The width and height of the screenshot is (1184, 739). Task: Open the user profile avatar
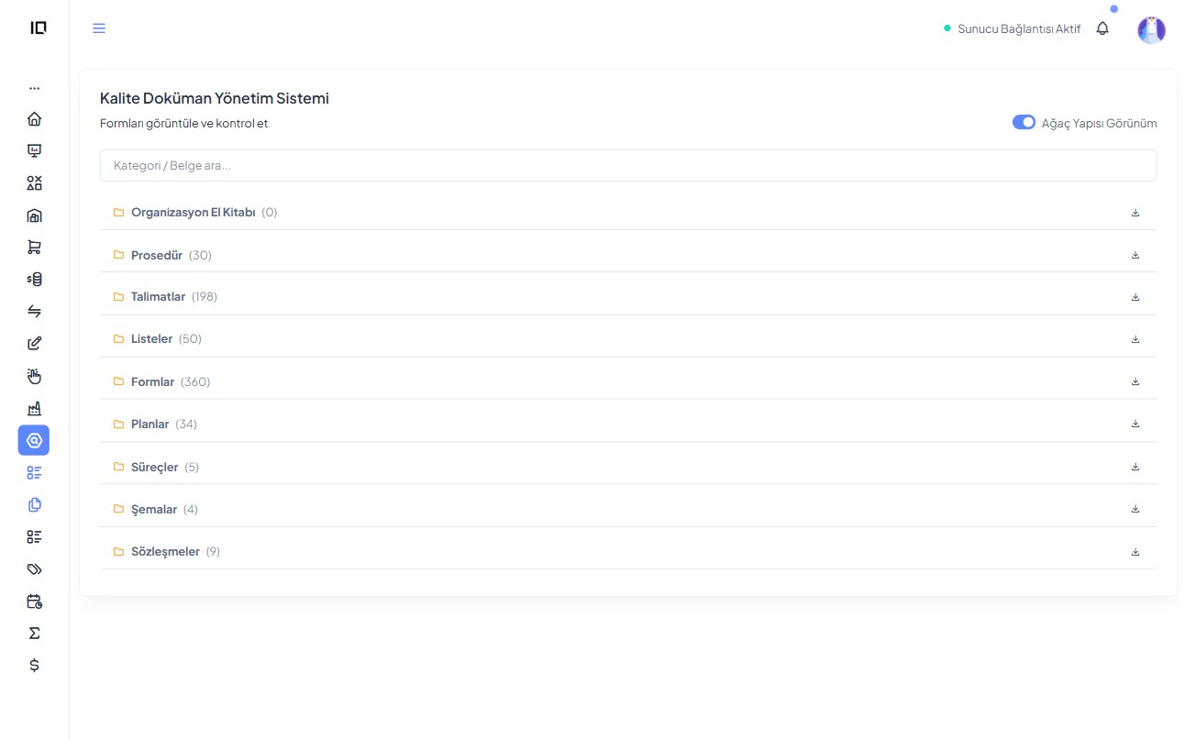(1151, 30)
